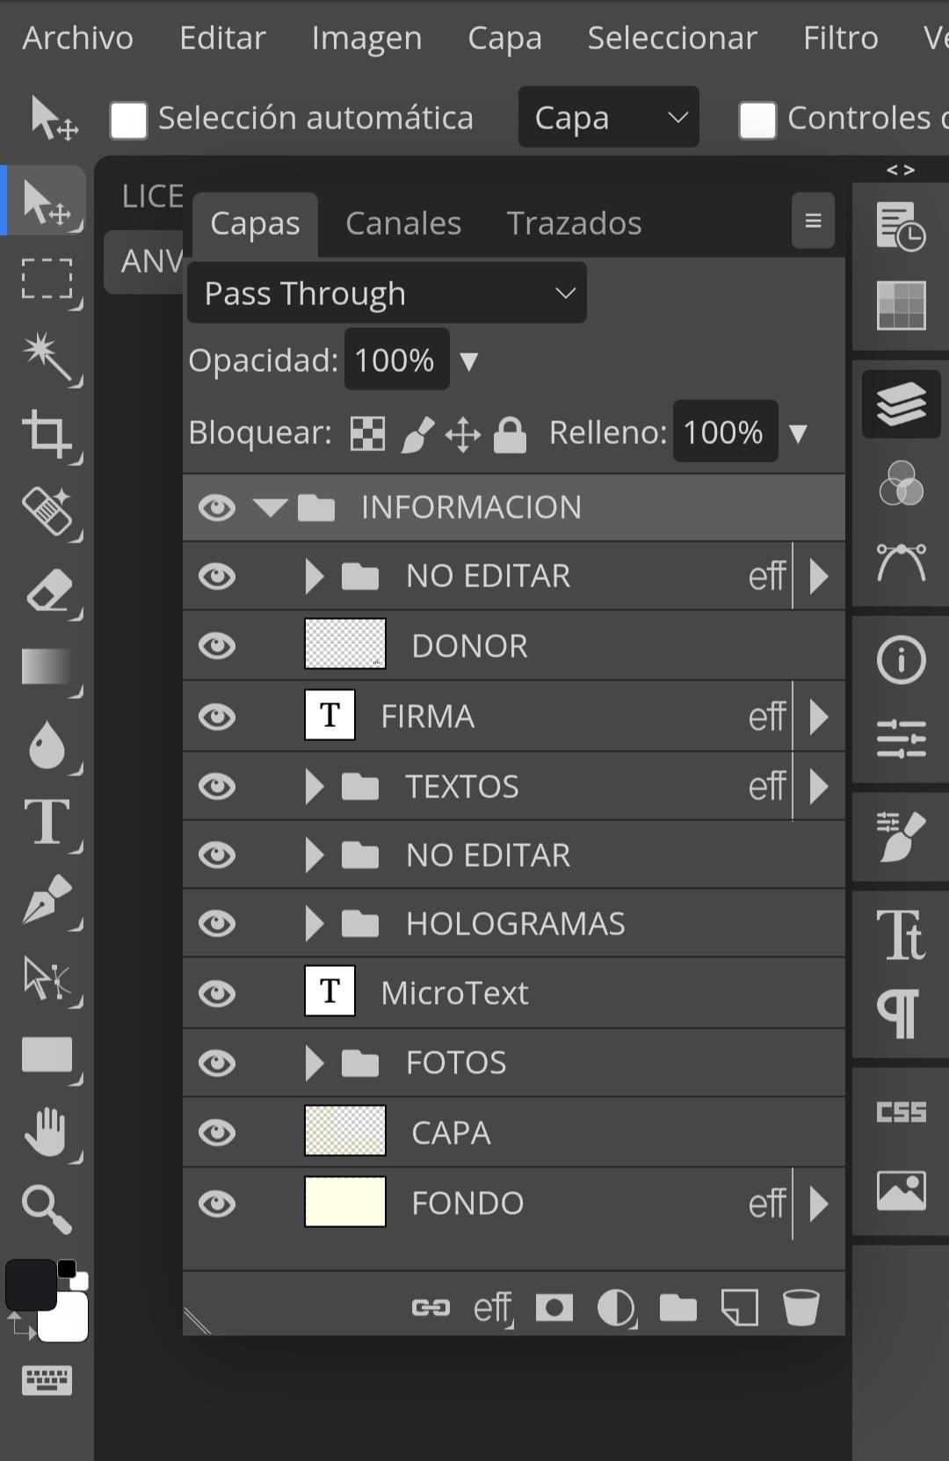Switch to the Canales tab
949x1461 pixels.
pyautogui.click(x=403, y=223)
